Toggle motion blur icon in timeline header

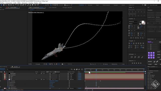click(x=79, y=70)
